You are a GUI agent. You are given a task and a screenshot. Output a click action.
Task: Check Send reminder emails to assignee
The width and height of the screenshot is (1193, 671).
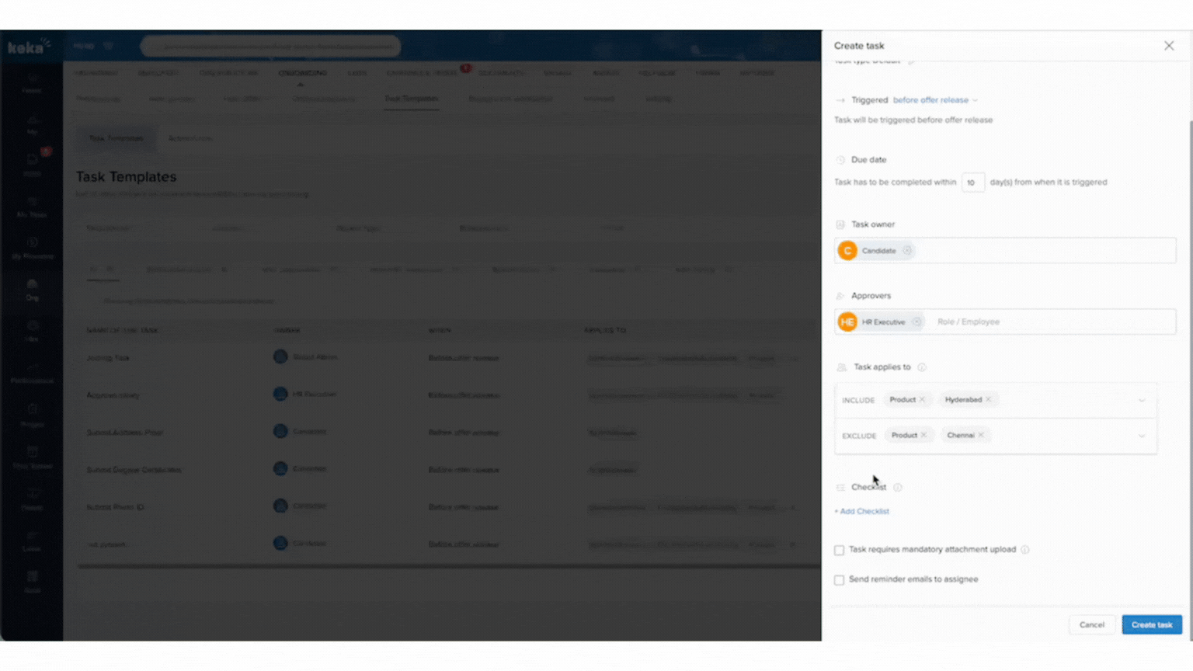(839, 580)
